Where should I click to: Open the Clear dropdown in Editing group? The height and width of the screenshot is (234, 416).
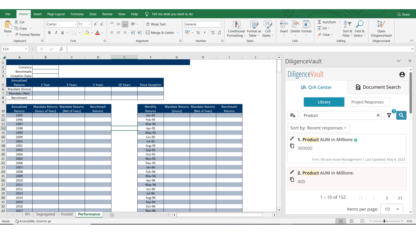pos(325,35)
